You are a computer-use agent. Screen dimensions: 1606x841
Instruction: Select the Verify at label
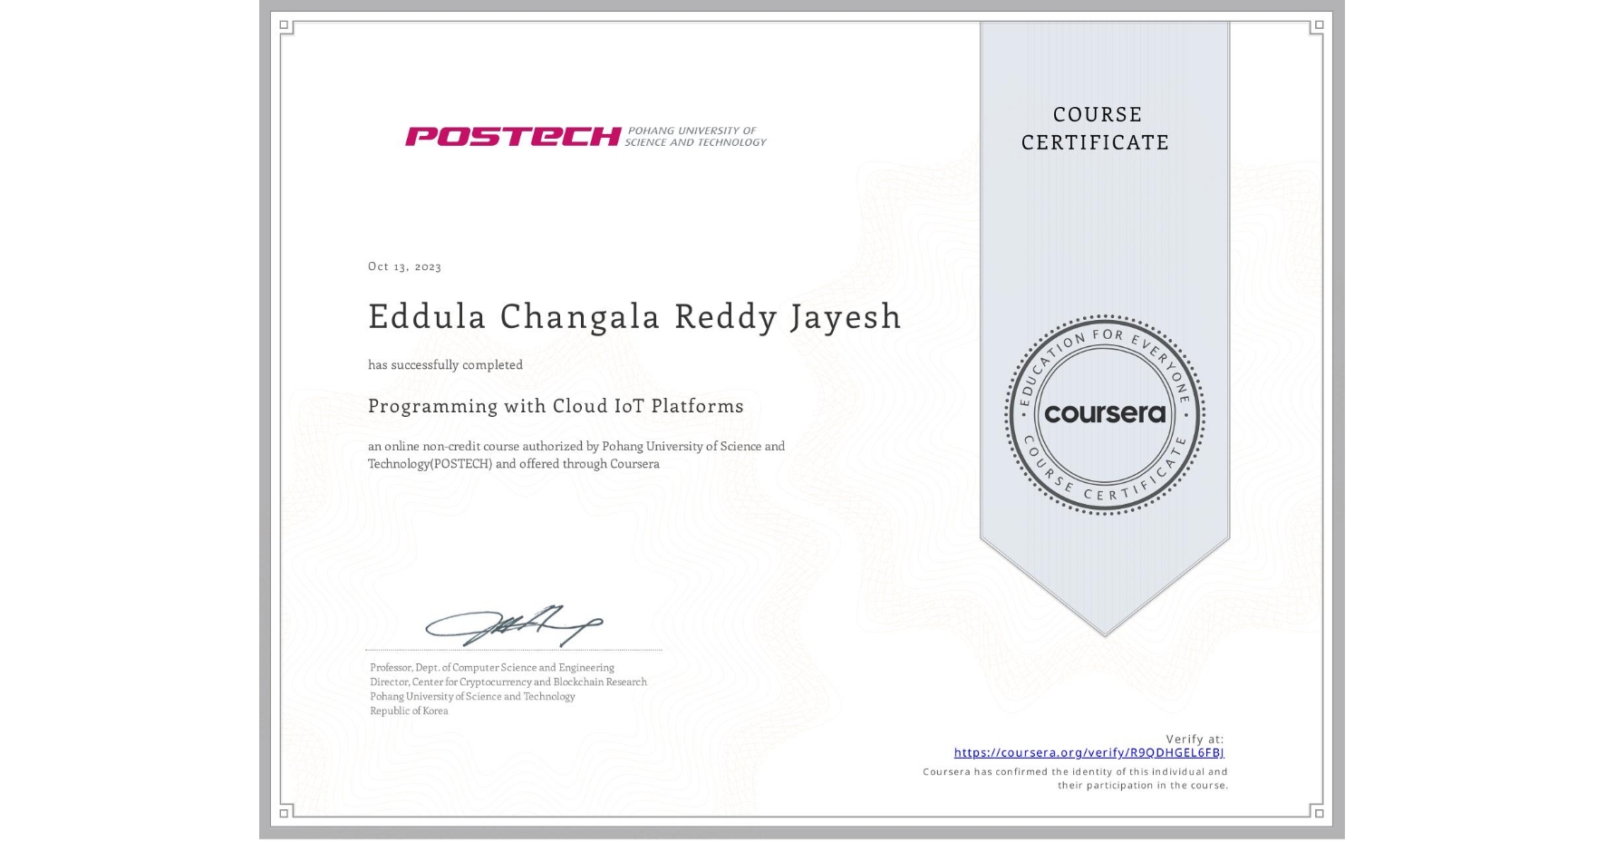1195,738
